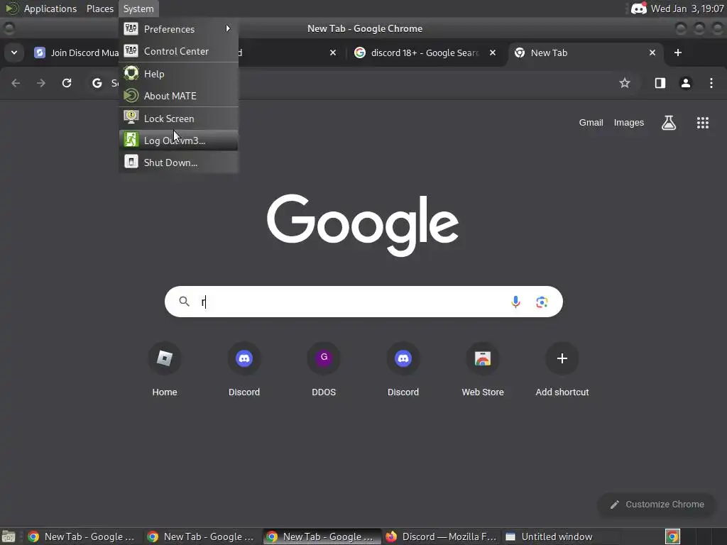Viewport: 727px width, 545px height.
Task: Open Google apps grid
Action: [702, 122]
